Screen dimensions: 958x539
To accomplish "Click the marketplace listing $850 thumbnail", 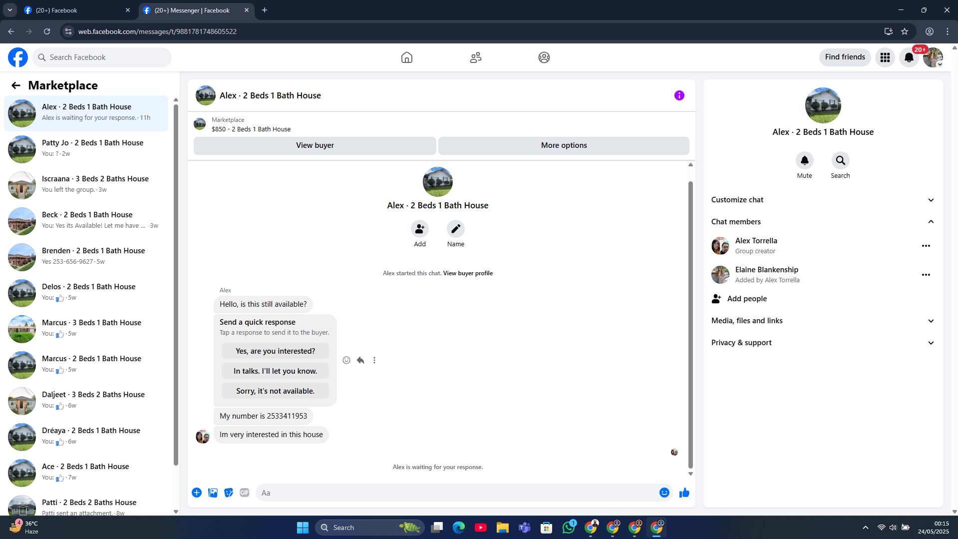I will point(200,124).
